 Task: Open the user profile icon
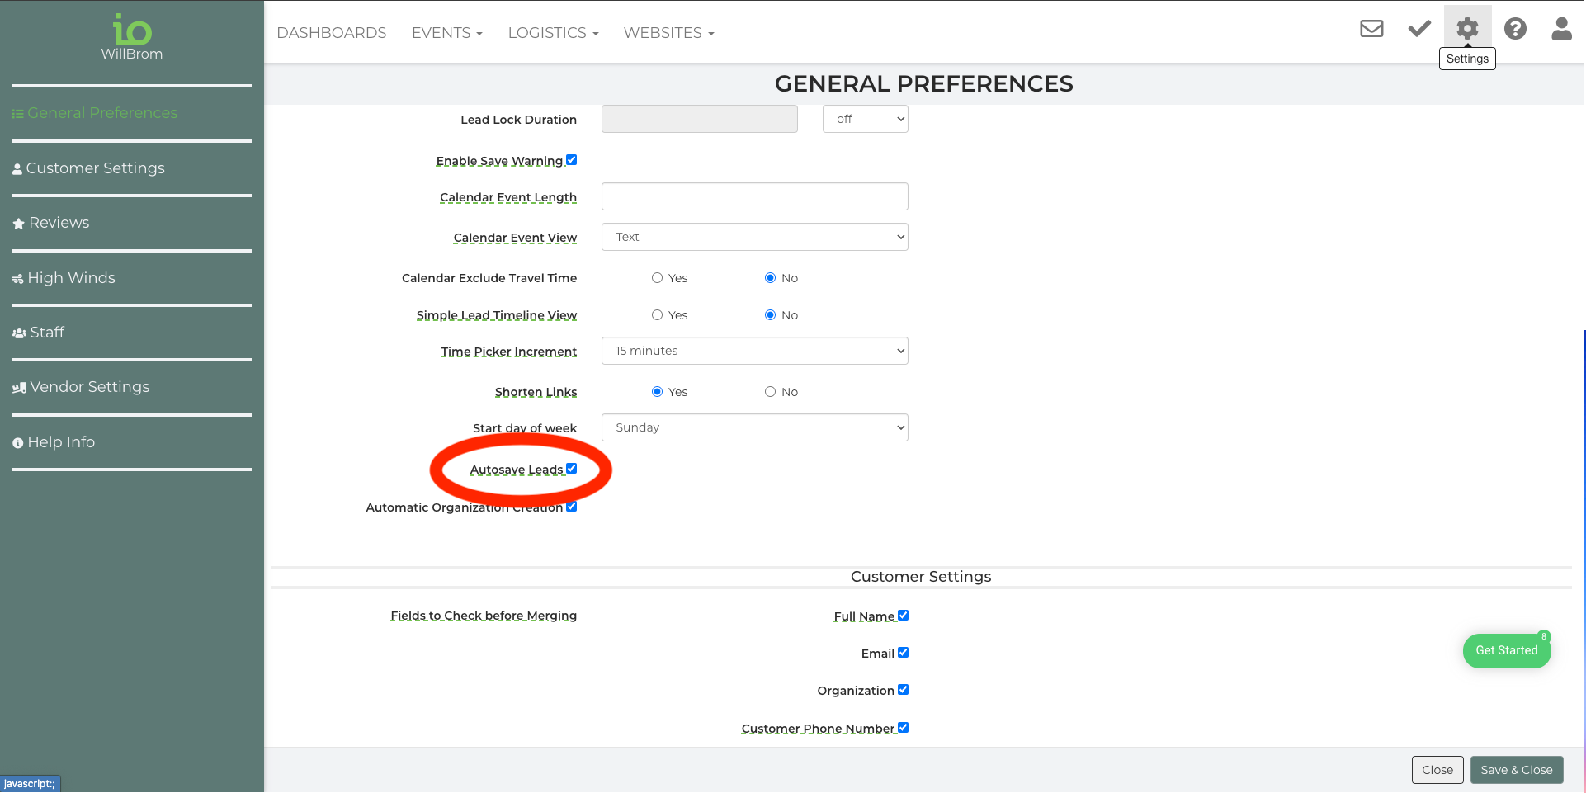pyautogui.click(x=1561, y=29)
